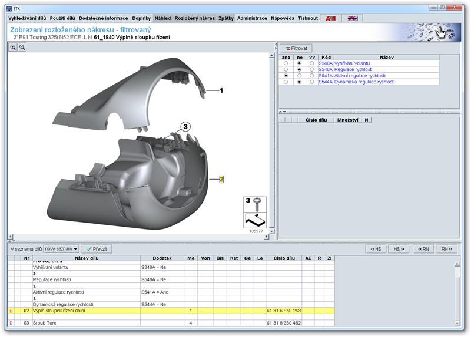Open the Nápověda menu
Image resolution: width=471 pixels, height=337 pixels.
(283, 18)
